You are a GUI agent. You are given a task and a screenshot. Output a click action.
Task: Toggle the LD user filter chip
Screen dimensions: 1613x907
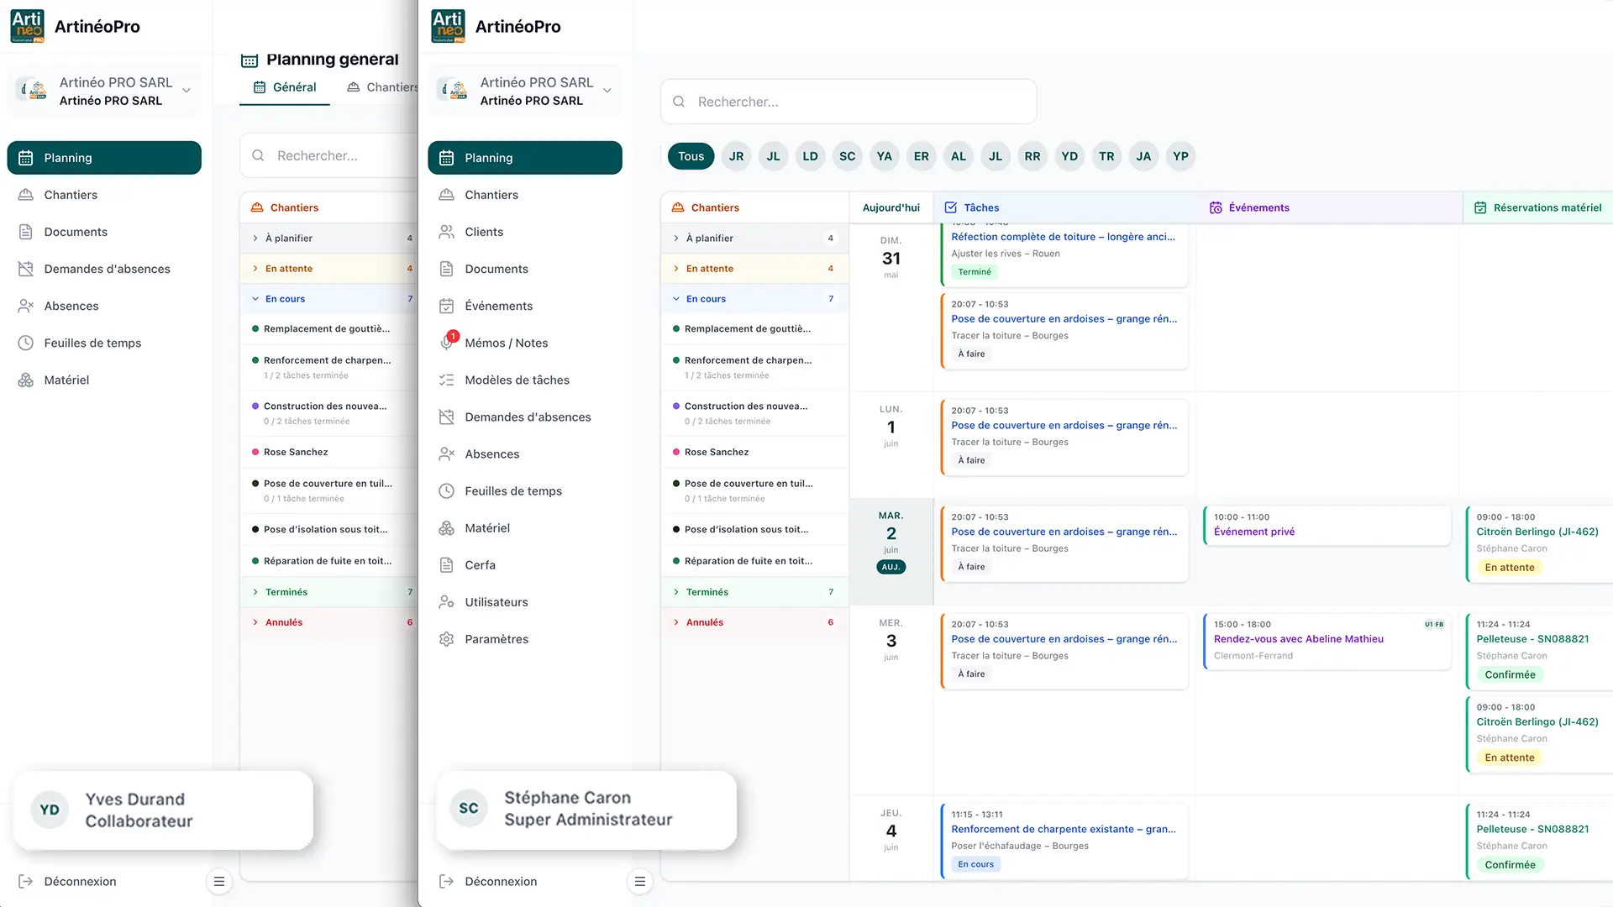tap(811, 156)
